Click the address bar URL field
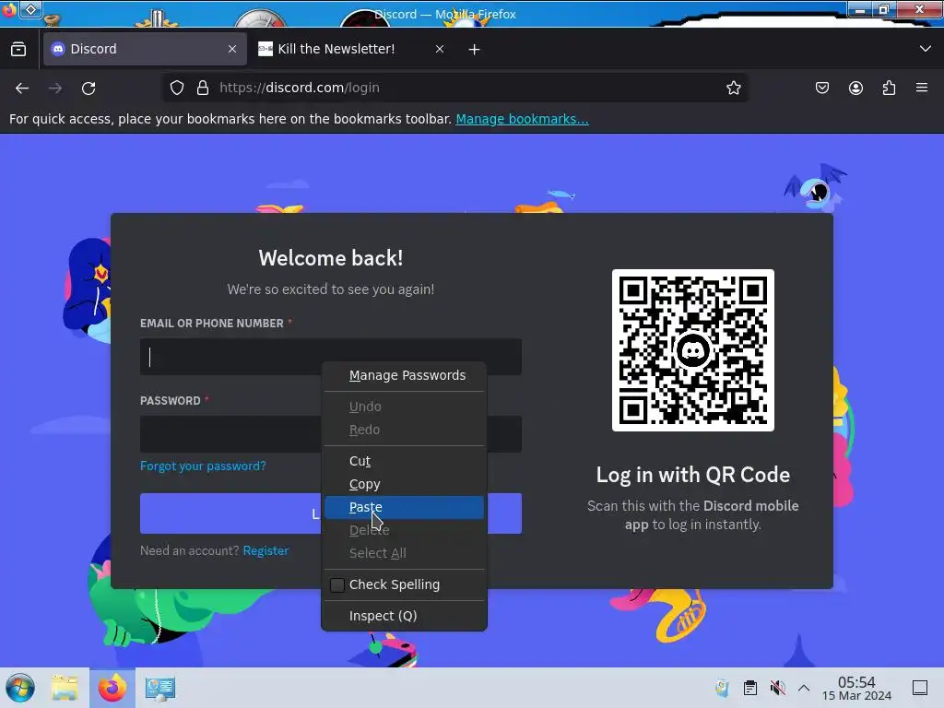Screen dimensions: 944x708 pyautogui.click(x=457, y=88)
